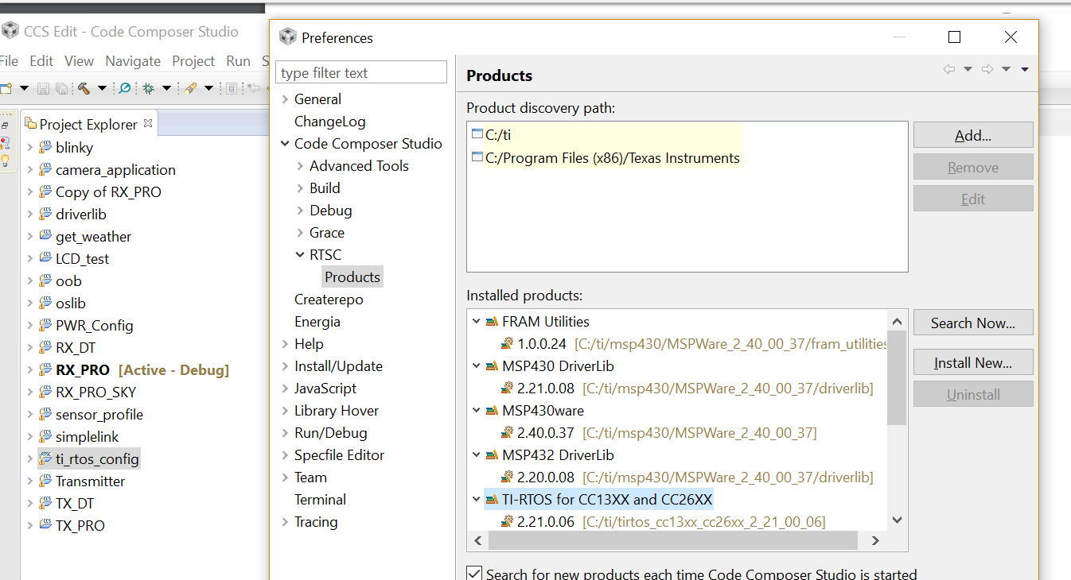Open the Back history dropdown in Preferences
Screen dimensions: 1071x580
pyautogui.click(x=968, y=69)
